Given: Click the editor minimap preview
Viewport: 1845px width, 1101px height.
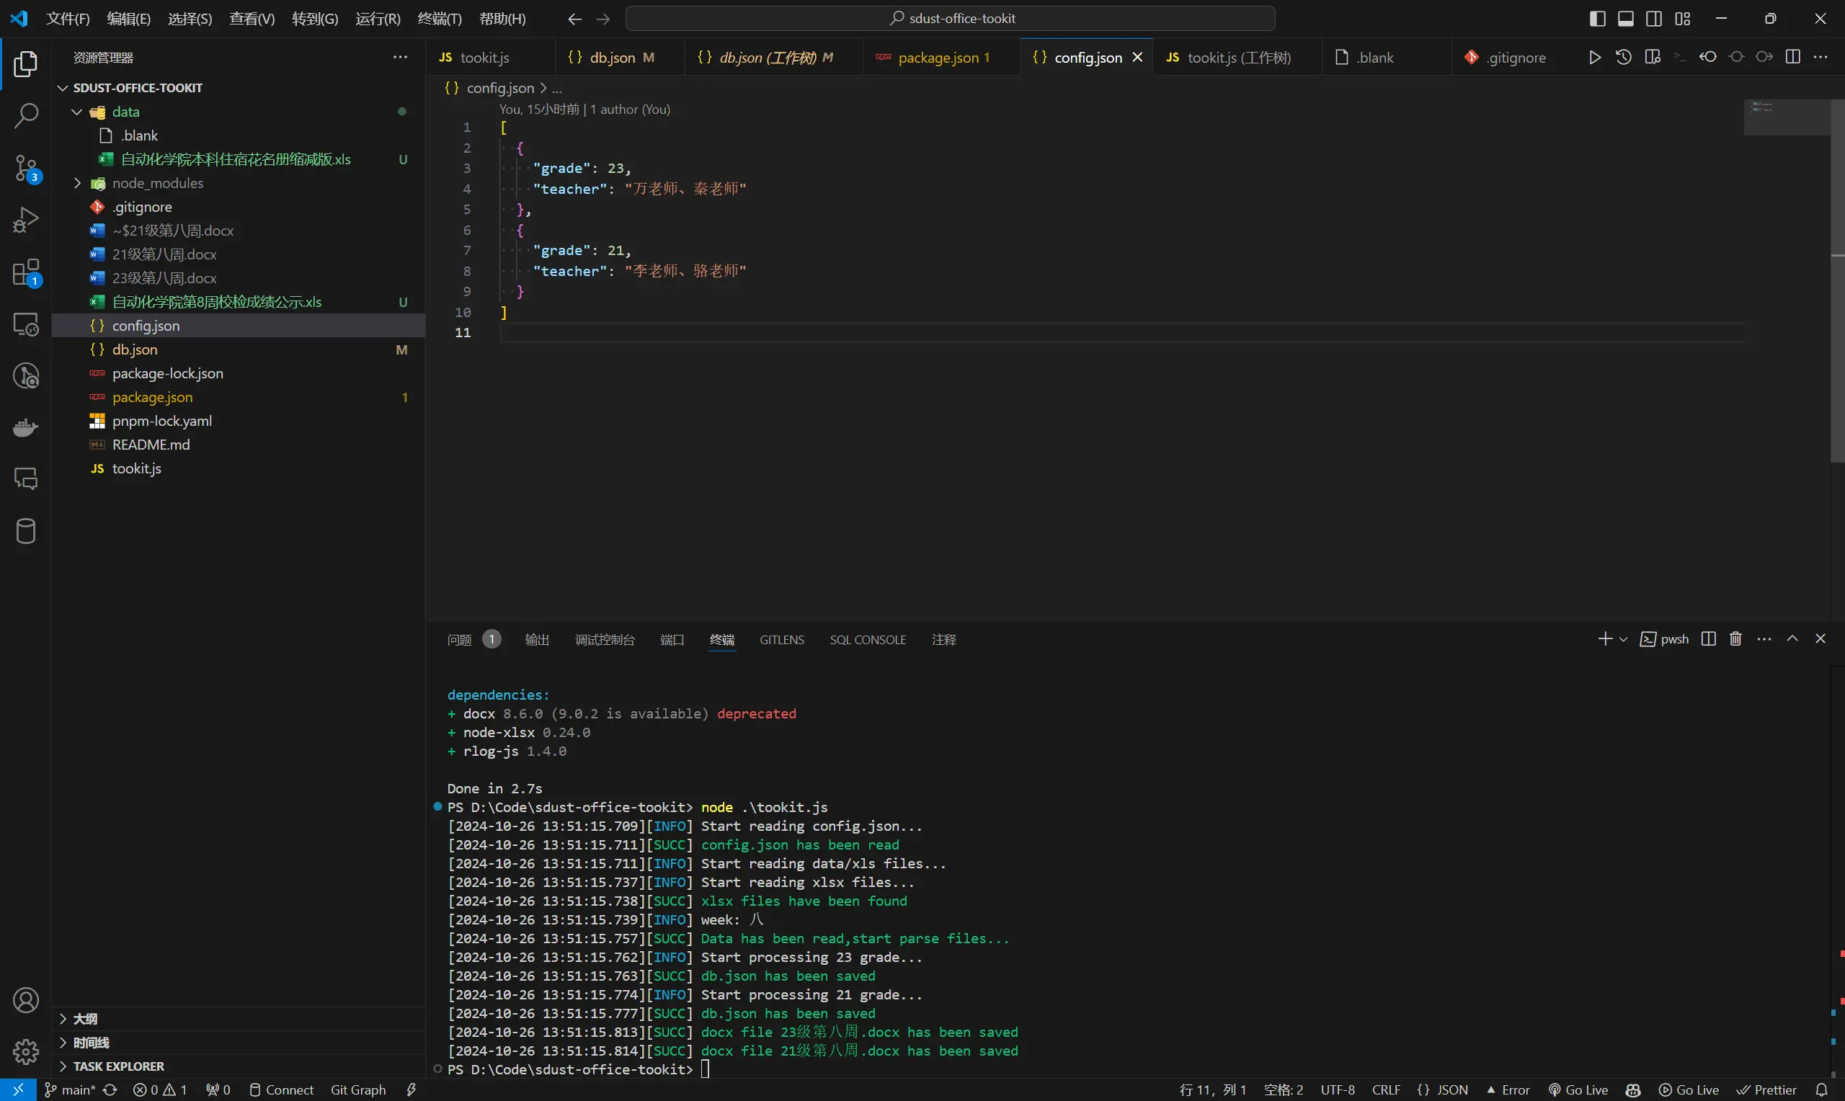Looking at the screenshot, I should 1787,117.
